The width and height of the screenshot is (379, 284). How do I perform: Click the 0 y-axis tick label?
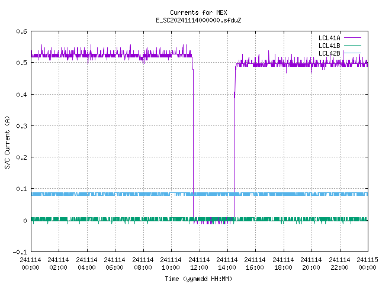click(x=25, y=221)
